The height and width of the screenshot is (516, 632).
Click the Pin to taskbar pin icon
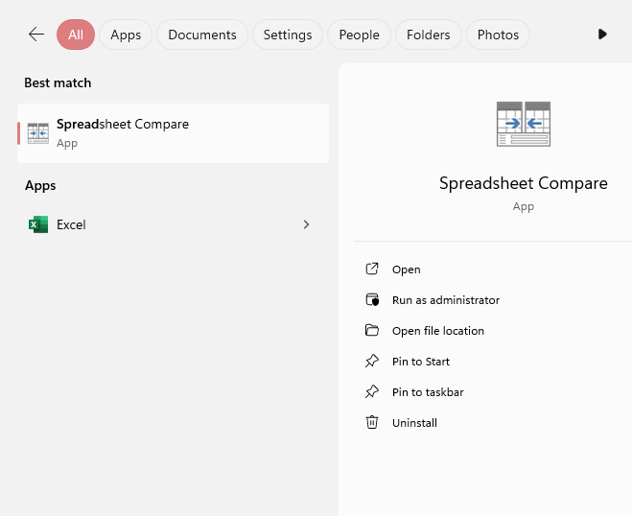pos(372,391)
